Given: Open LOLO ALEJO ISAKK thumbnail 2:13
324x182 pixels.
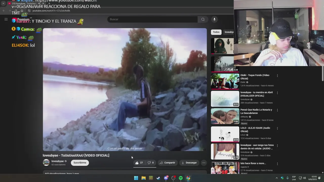Looking at the screenshot, I should 225,134.
